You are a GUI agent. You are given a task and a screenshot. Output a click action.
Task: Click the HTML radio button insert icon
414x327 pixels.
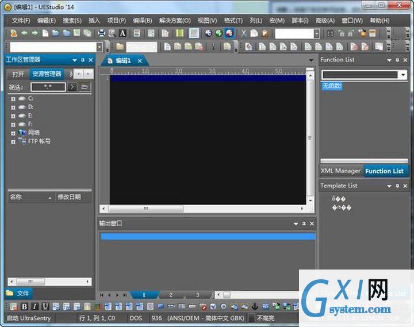(223, 306)
